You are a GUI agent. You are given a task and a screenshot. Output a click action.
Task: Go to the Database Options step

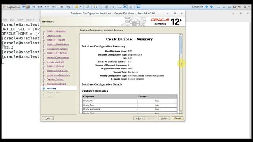point(55,66)
